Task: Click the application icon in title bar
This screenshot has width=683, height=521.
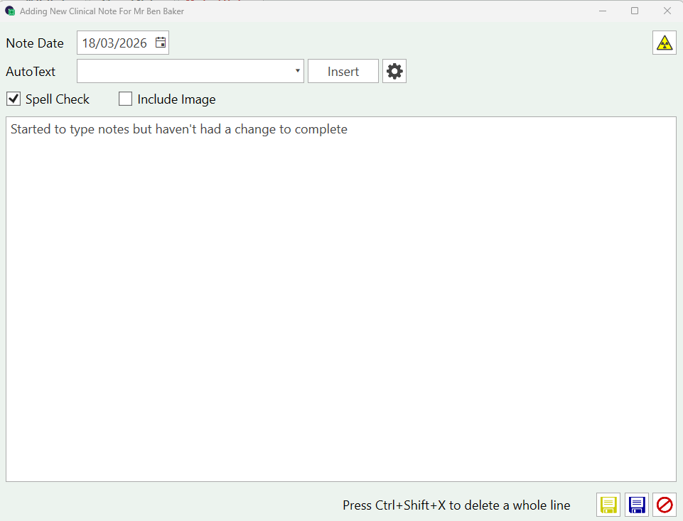Action: tap(10, 11)
